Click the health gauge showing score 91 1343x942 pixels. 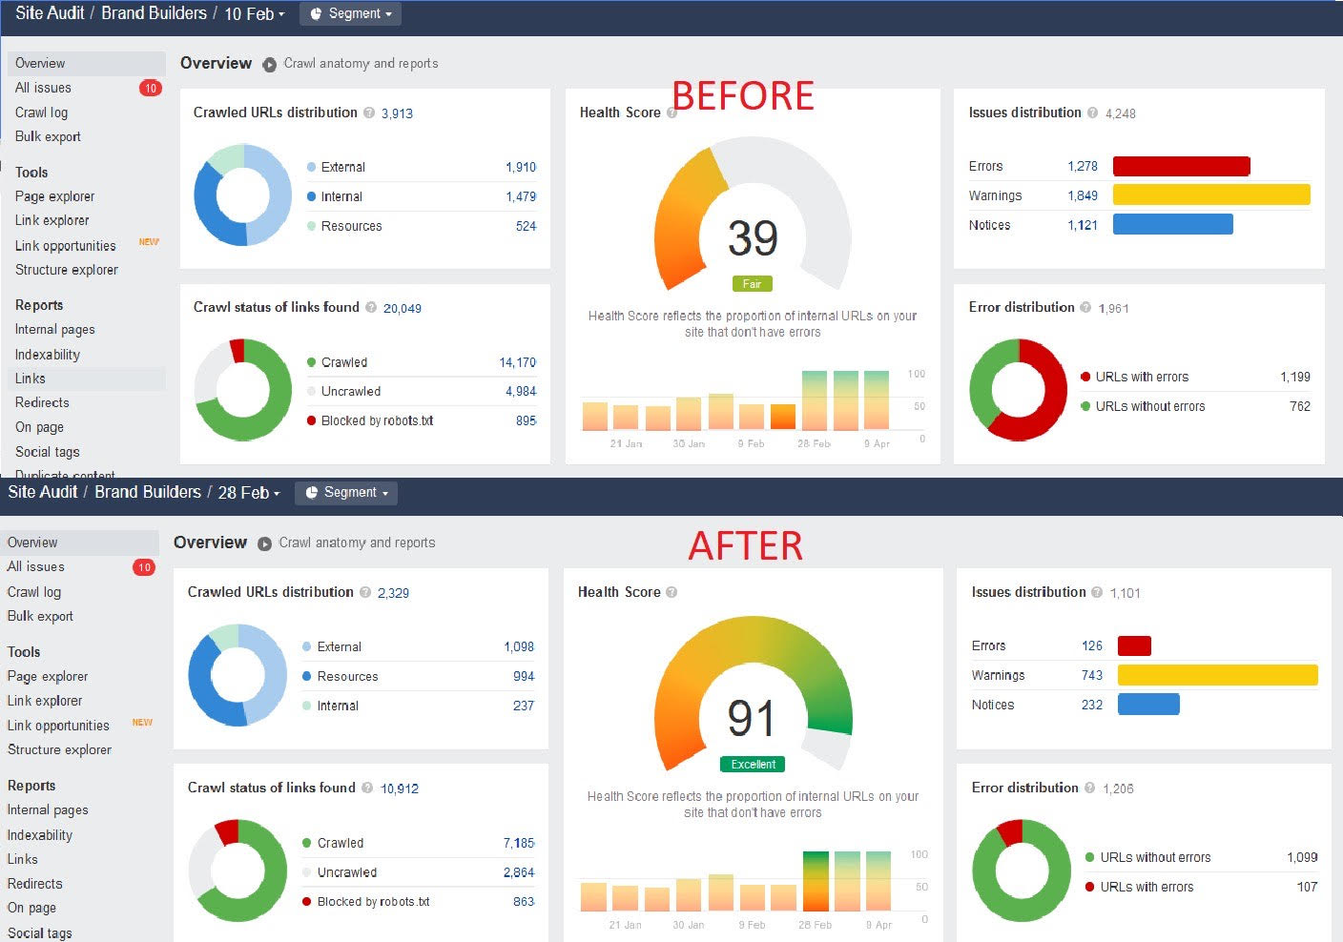coord(753,694)
